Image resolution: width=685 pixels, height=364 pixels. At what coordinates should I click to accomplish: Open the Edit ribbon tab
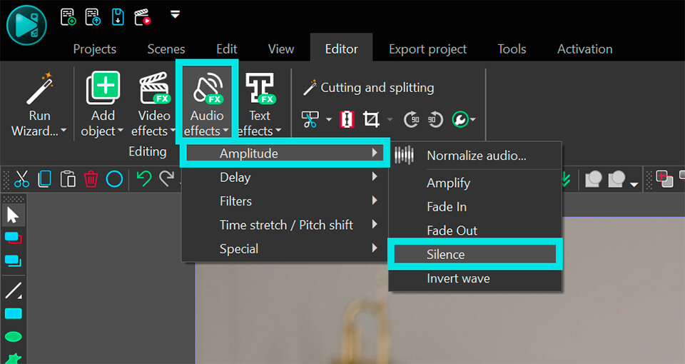tap(227, 49)
